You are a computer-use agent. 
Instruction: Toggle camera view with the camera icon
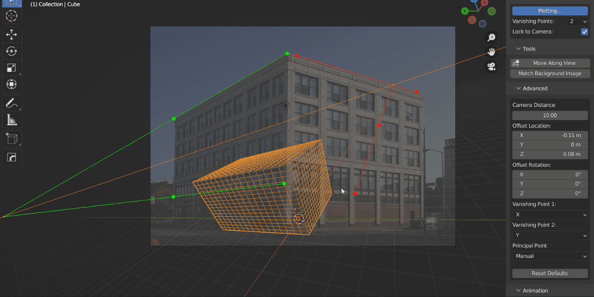point(492,66)
